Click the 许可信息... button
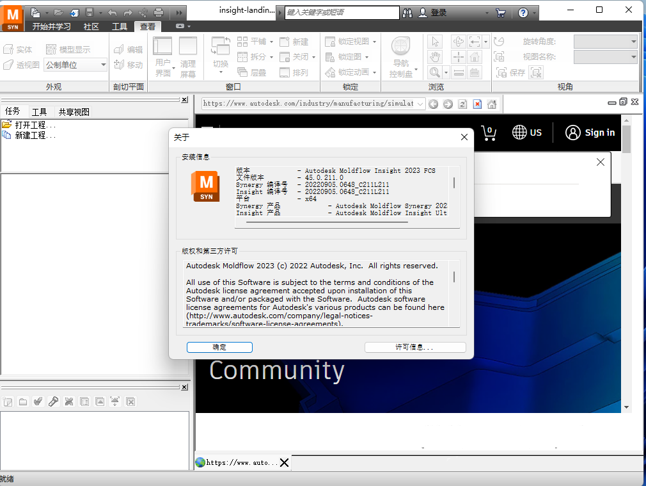 [x=415, y=348]
